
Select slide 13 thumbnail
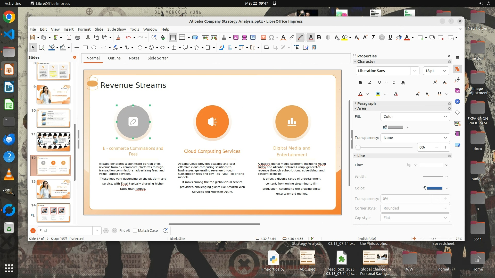tap(53, 189)
